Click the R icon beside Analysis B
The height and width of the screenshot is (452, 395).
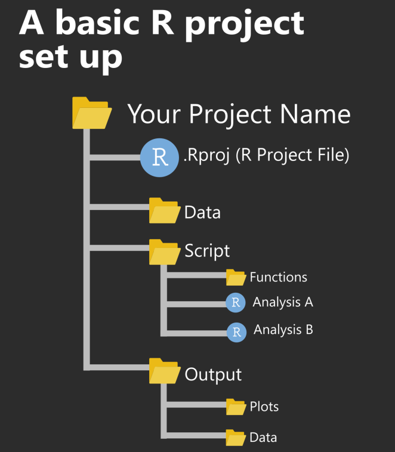tap(236, 332)
